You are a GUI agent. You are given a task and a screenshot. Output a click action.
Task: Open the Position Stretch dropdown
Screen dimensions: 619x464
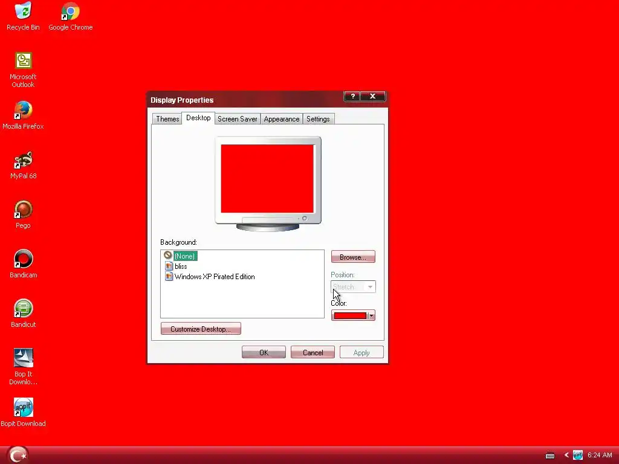point(353,287)
